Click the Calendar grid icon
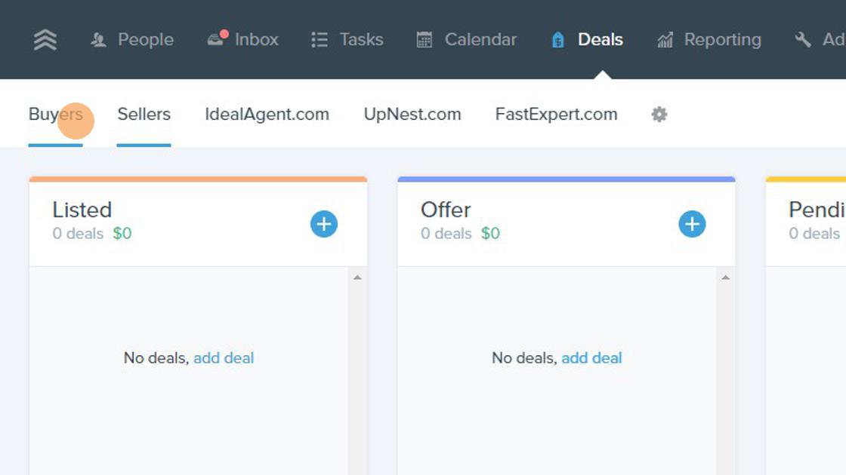 [x=424, y=40]
